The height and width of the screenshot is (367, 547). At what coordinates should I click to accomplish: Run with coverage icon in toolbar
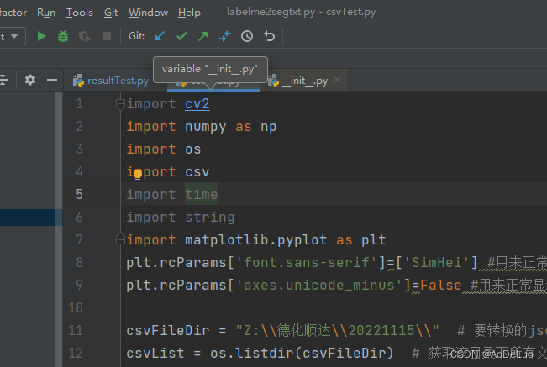pos(85,36)
